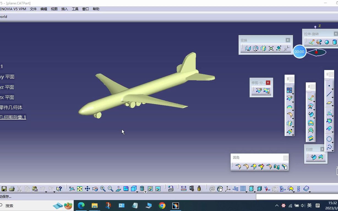Screen dimensions: 338x211
Task: Open the Spline curve dropdown arrow
Action: coord(332,151)
